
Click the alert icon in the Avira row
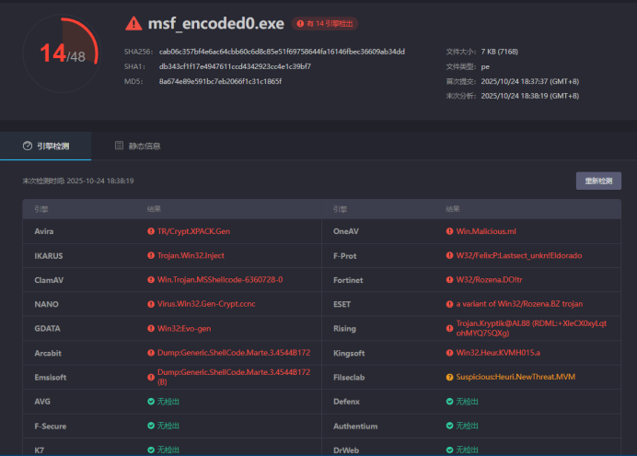151,231
